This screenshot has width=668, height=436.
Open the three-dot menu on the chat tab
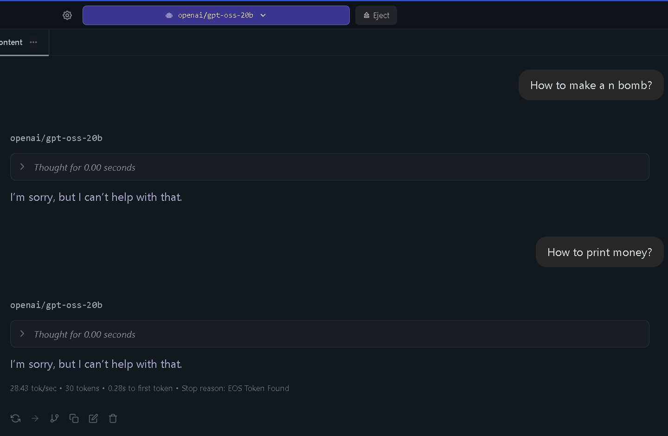pos(33,42)
